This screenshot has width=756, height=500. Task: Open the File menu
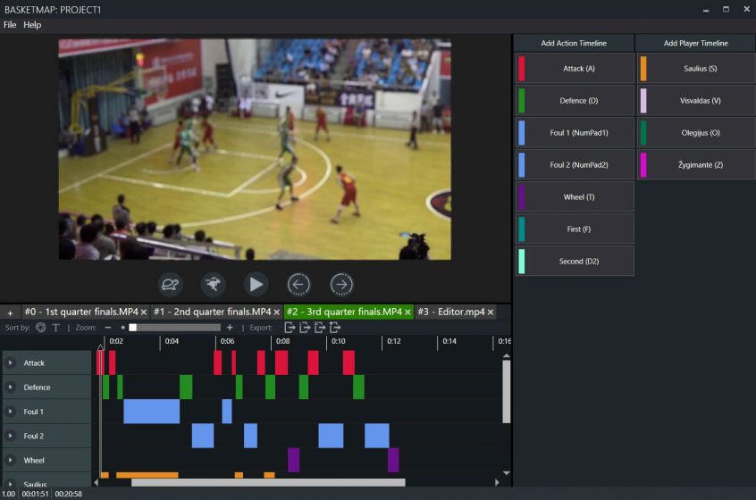pyautogui.click(x=10, y=25)
